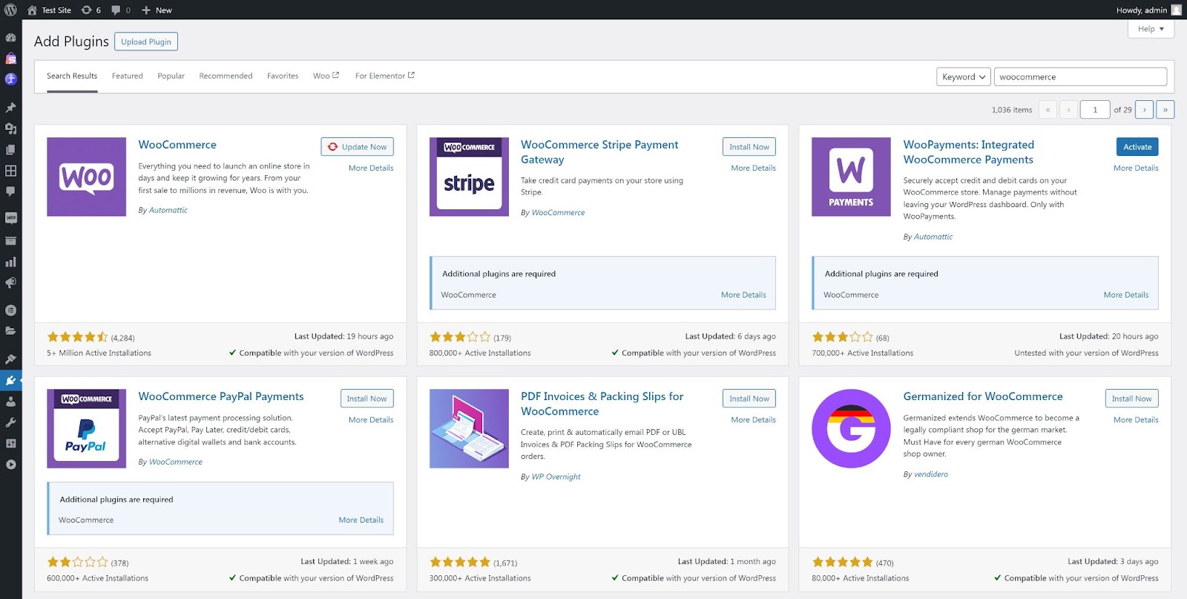
Task: Install Germanized for WooCommerce
Action: pyautogui.click(x=1131, y=399)
